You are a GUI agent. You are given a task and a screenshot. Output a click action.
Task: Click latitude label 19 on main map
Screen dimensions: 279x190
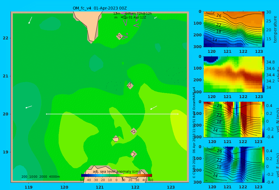[x=6, y=152]
